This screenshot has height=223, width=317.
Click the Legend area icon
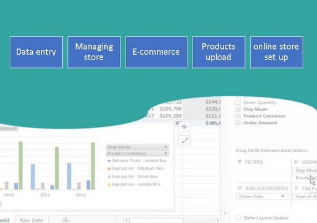[296, 162]
